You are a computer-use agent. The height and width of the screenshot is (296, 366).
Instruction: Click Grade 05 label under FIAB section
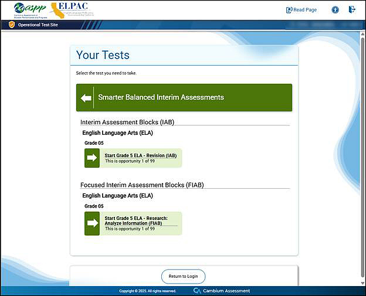pyautogui.click(x=94, y=206)
